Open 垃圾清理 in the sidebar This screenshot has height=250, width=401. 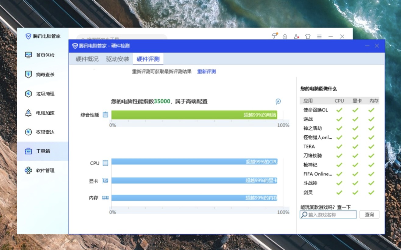(x=45, y=94)
